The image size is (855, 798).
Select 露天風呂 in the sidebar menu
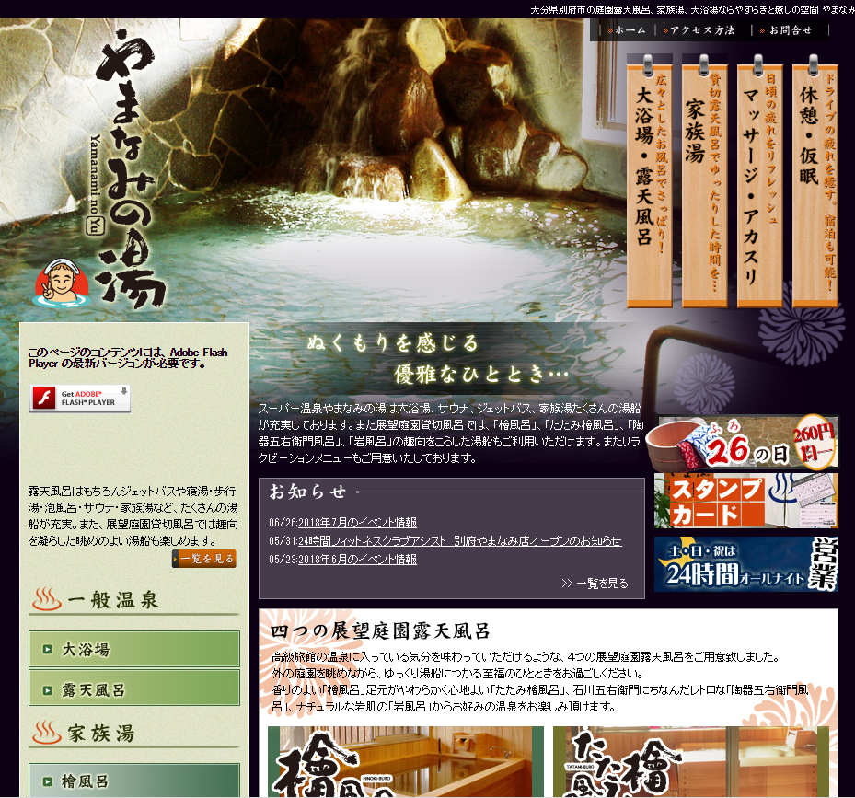pos(134,689)
